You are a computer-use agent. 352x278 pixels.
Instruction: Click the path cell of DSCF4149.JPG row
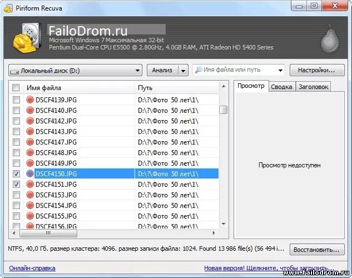177,163
